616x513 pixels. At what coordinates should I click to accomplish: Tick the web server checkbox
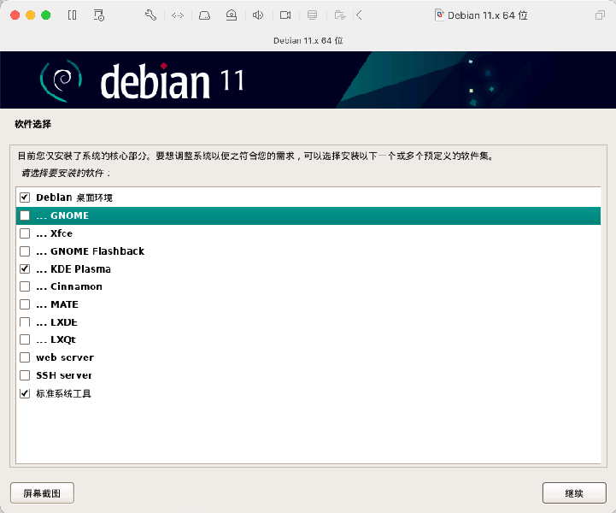coord(25,357)
